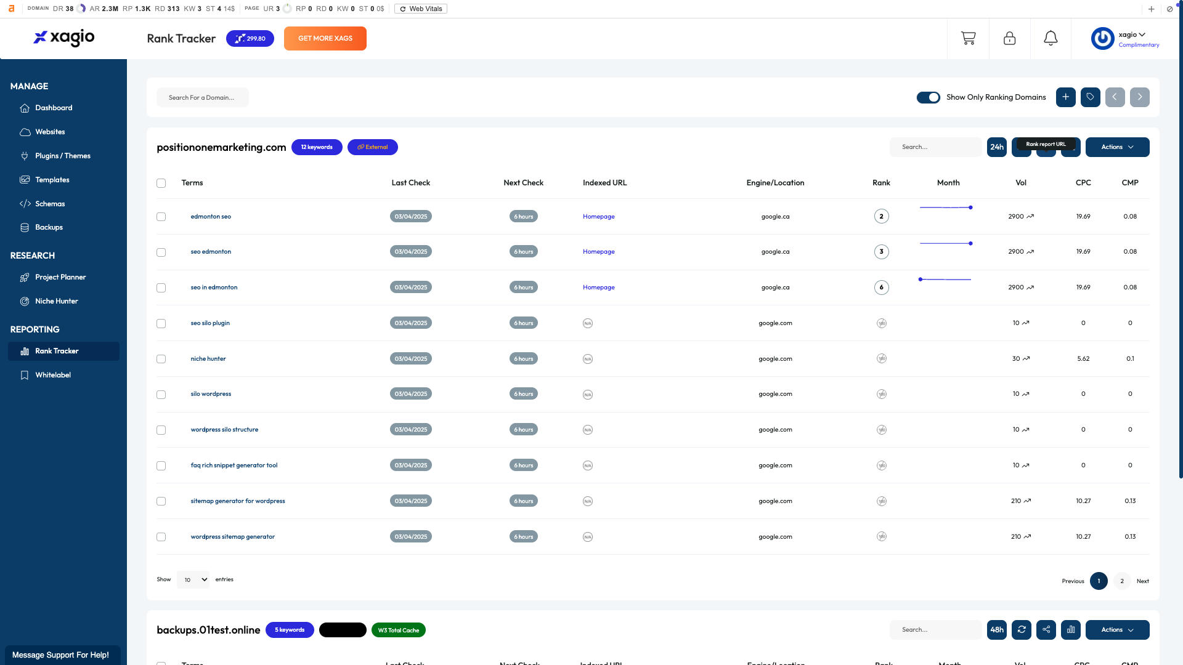Open the notifications bell
Image resolution: width=1183 pixels, height=665 pixels.
click(1051, 38)
